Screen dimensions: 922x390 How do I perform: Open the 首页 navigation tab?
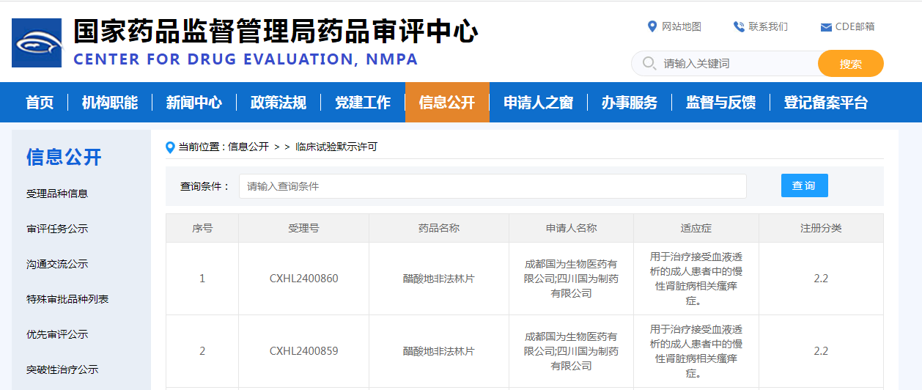pos(40,103)
